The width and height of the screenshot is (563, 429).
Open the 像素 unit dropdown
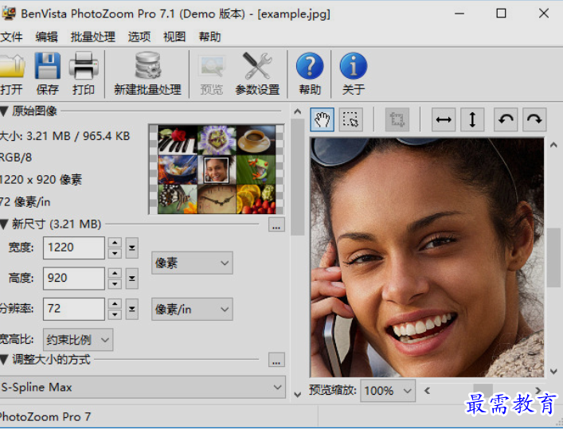[x=192, y=263]
